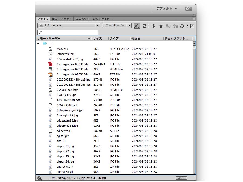The width and height of the screenshot is (243, 182).
Task: Click the icon of adjective.au
Action: (50, 131)
